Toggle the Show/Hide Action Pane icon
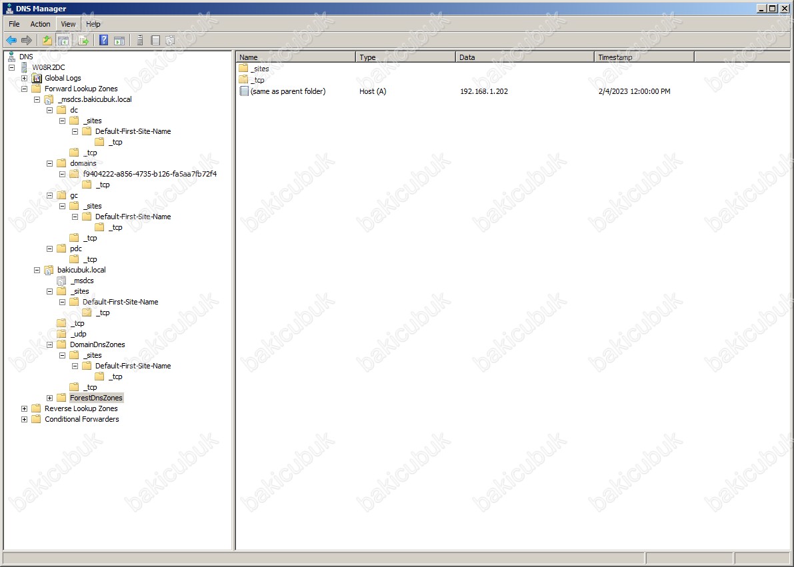Image resolution: width=794 pixels, height=567 pixels. [x=119, y=40]
